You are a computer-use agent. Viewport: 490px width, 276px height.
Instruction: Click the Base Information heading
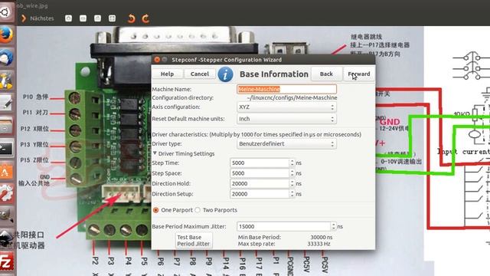274,74
